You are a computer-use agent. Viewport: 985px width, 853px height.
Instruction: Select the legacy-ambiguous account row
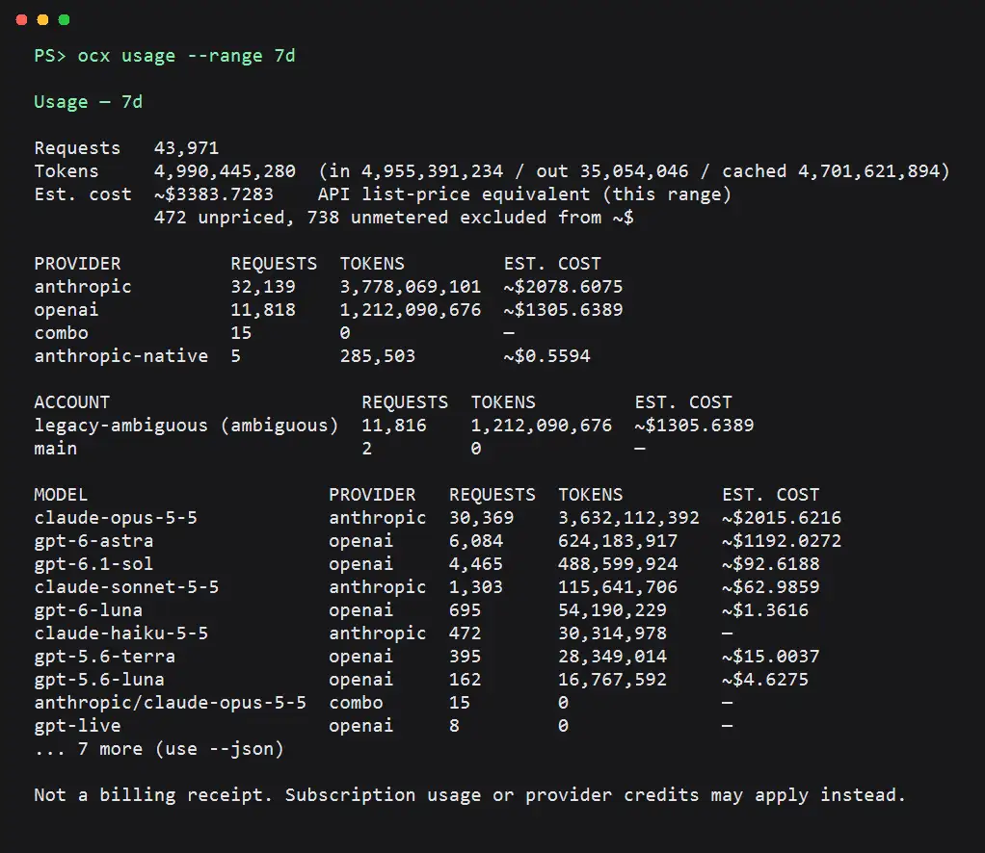click(394, 426)
